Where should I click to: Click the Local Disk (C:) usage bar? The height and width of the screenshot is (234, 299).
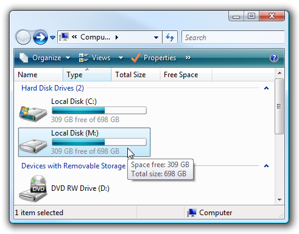point(99,111)
